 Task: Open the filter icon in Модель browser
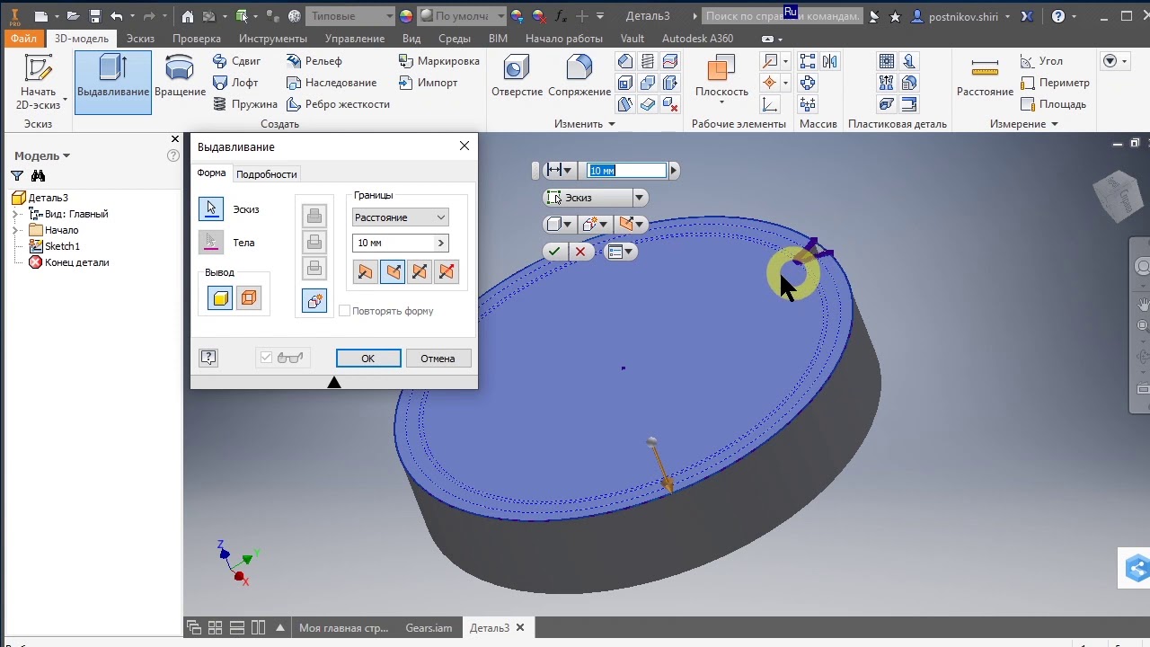coord(17,176)
